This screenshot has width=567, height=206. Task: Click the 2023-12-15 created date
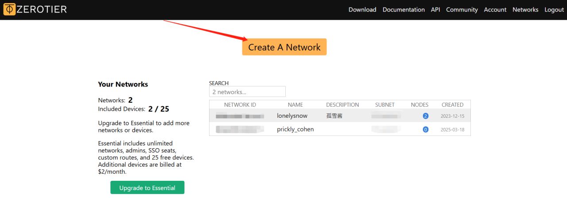(x=452, y=116)
